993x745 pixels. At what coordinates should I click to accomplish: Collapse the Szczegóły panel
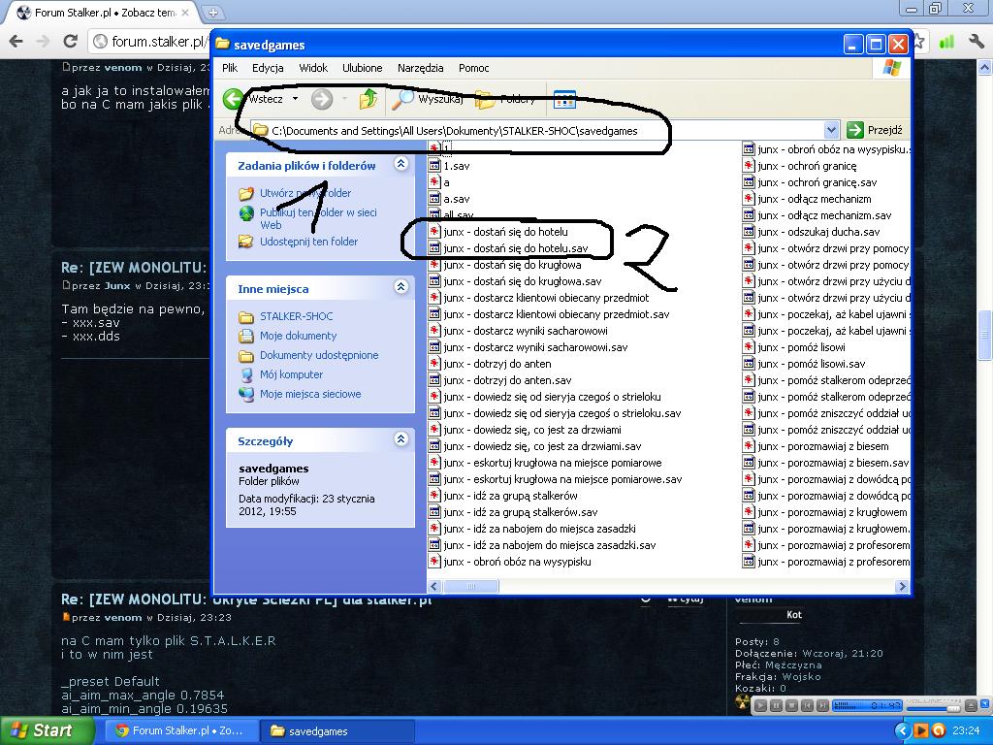pyautogui.click(x=400, y=439)
